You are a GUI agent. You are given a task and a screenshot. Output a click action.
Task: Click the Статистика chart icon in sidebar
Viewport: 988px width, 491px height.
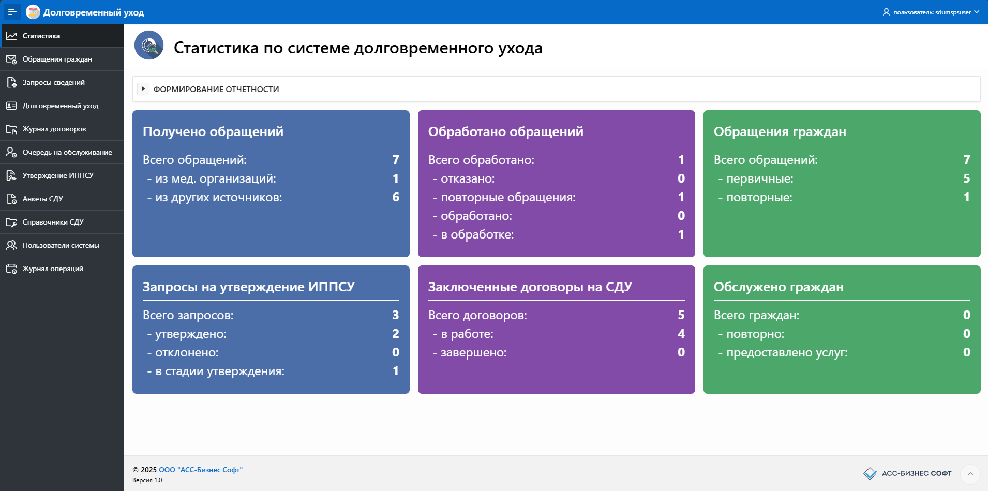11,36
